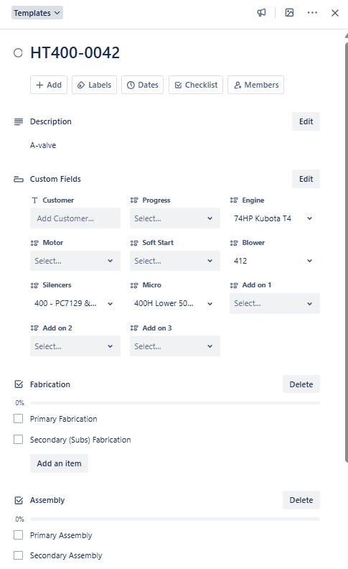Open the Silencers field dropdown

75,303
